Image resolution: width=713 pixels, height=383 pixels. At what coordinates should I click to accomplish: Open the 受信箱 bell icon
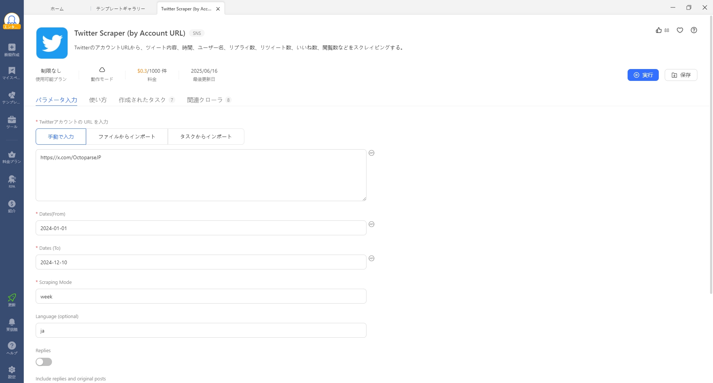(12, 325)
